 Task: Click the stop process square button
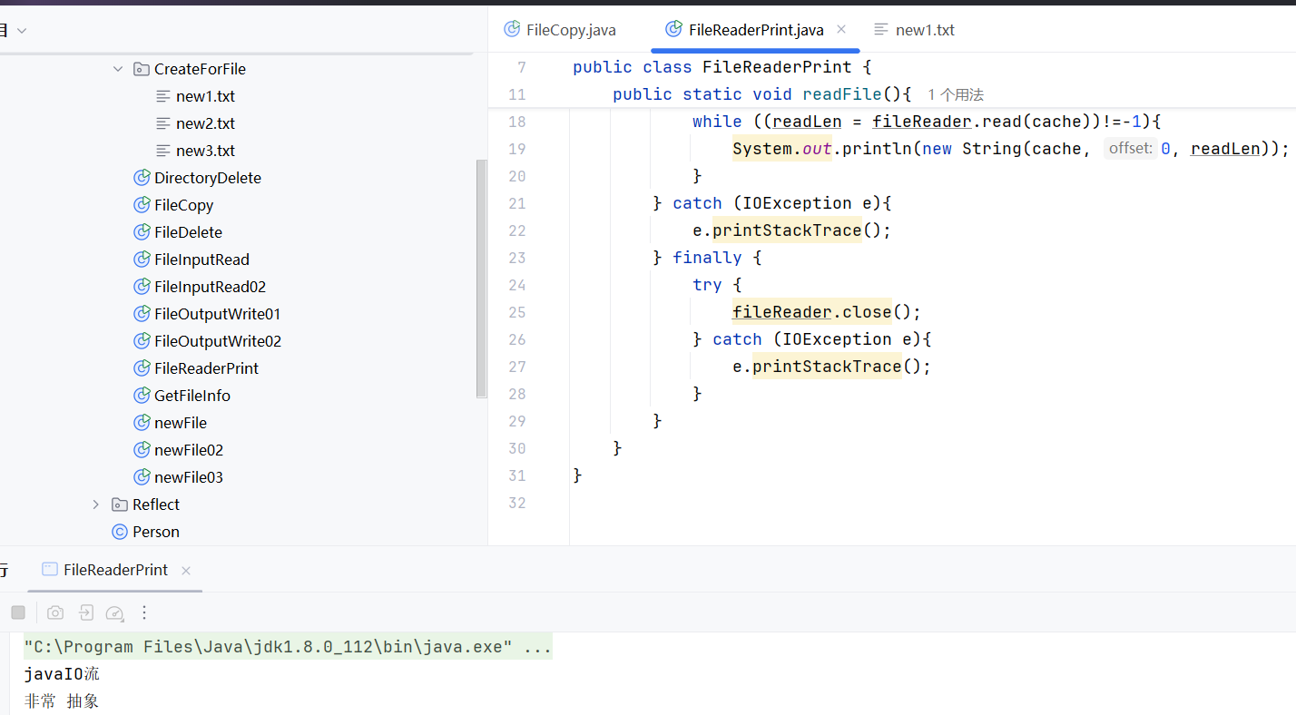18,612
